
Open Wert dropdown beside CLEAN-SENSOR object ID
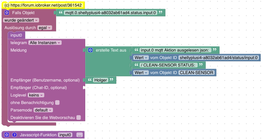[x=141, y=73]
